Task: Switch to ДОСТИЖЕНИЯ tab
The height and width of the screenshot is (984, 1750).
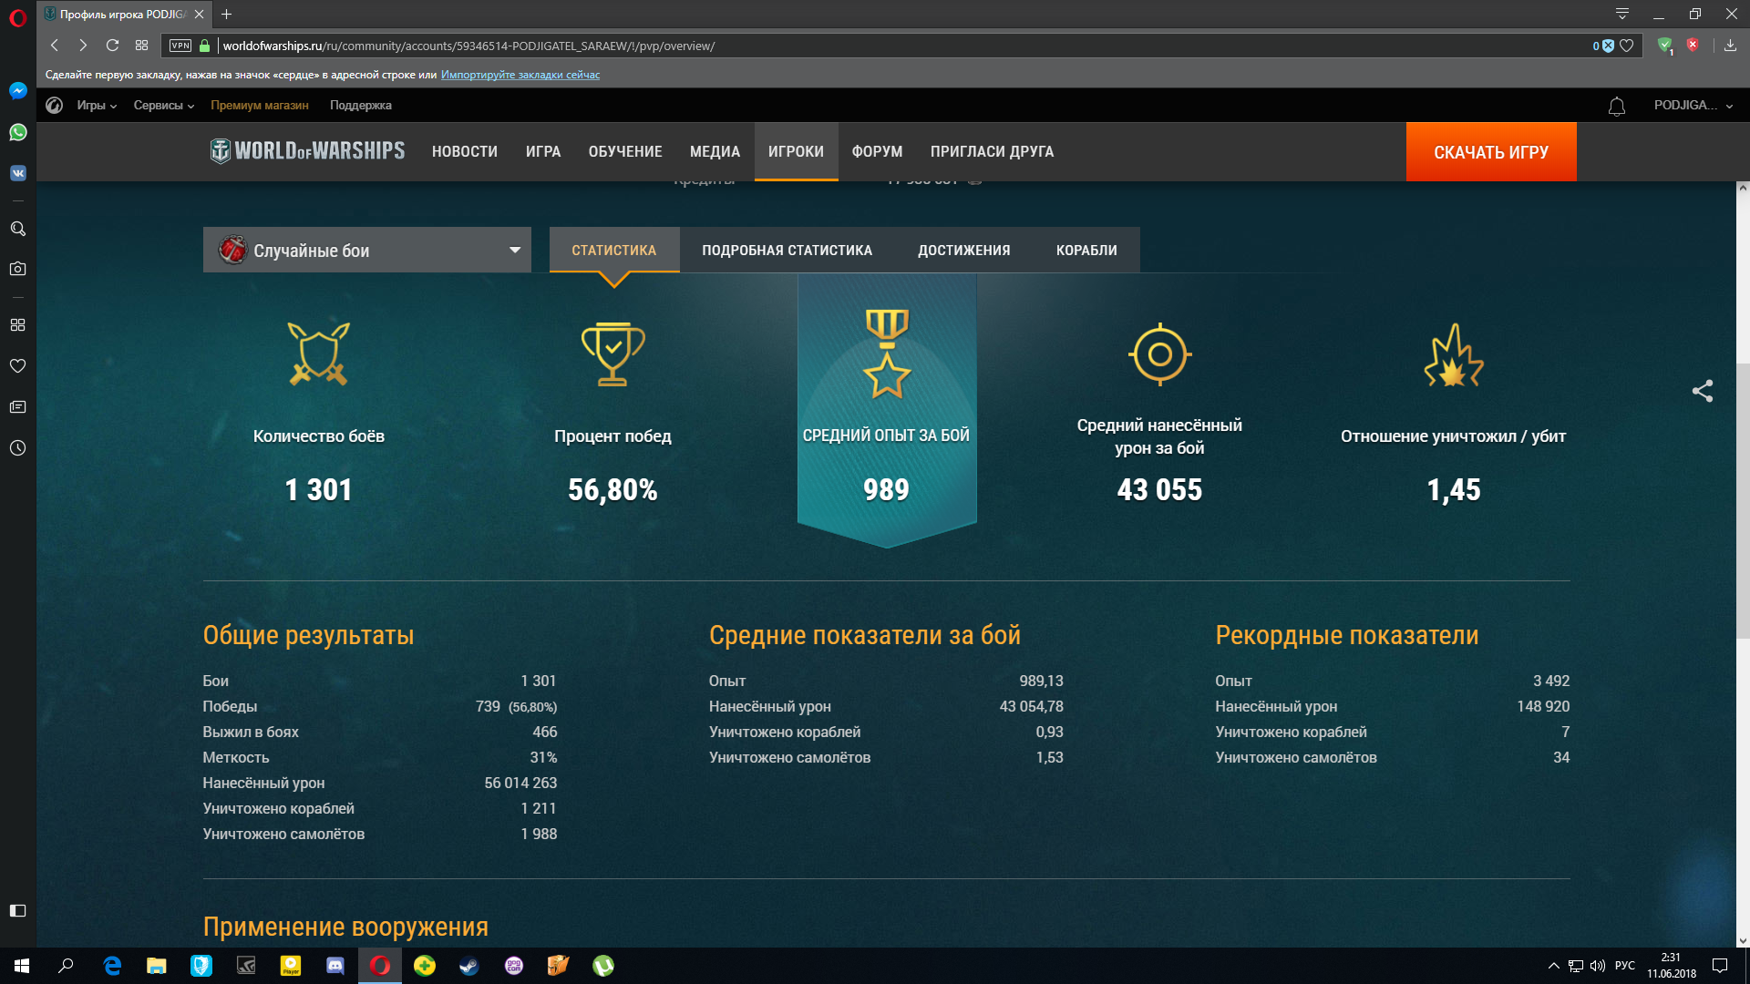Action: pyautogui.click(x=963, y=250)
